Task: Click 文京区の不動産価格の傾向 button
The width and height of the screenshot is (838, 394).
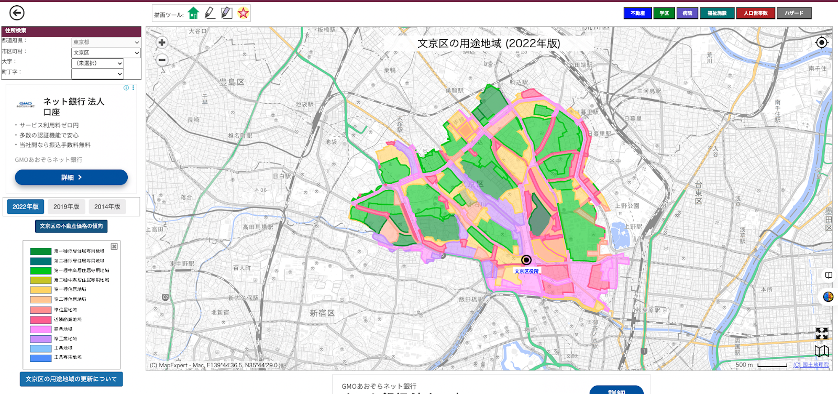Action: pyautogui.click(x=71, y=226)
